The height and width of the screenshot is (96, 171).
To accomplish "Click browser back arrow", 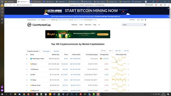I will click(6, 5).
